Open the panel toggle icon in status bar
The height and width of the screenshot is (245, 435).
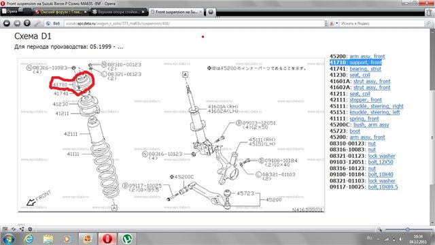pyautogui.click(x=5, y=229)
